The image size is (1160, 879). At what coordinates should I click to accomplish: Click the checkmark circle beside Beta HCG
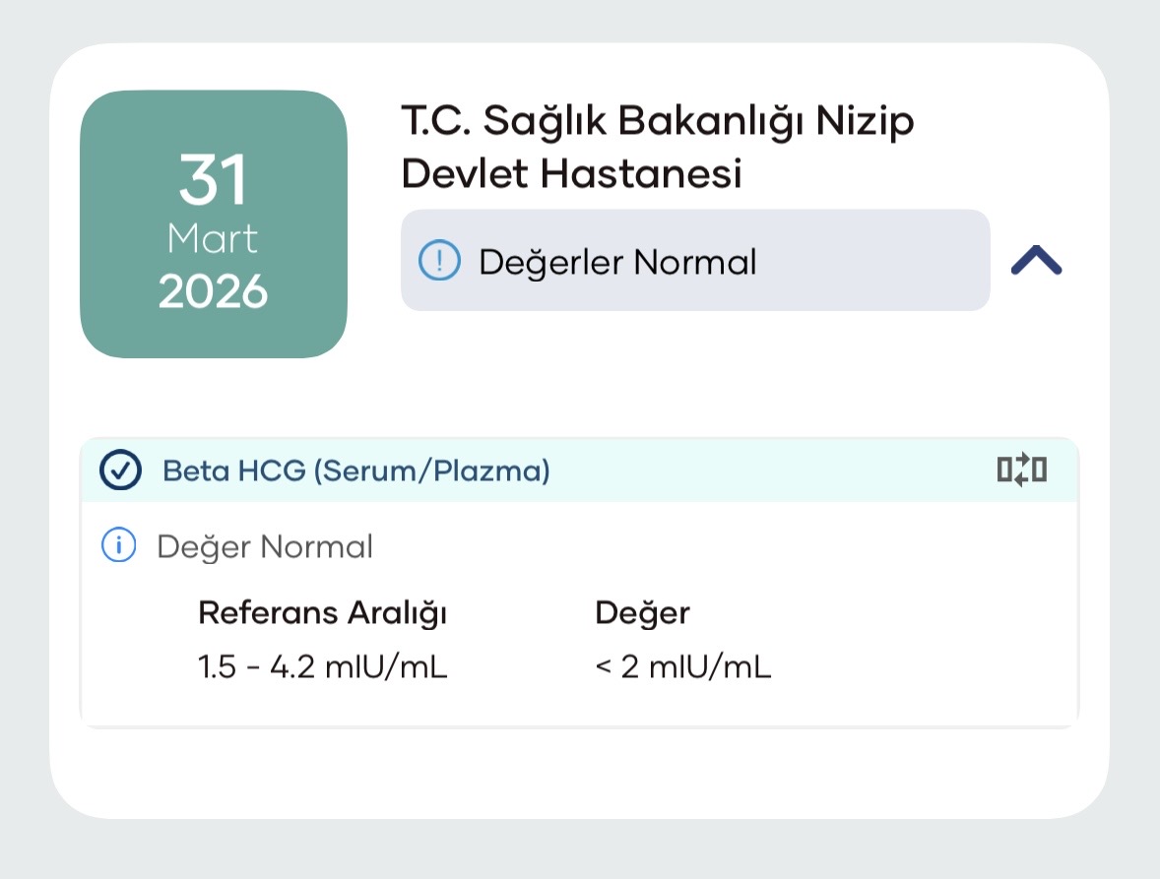(120, 471)
